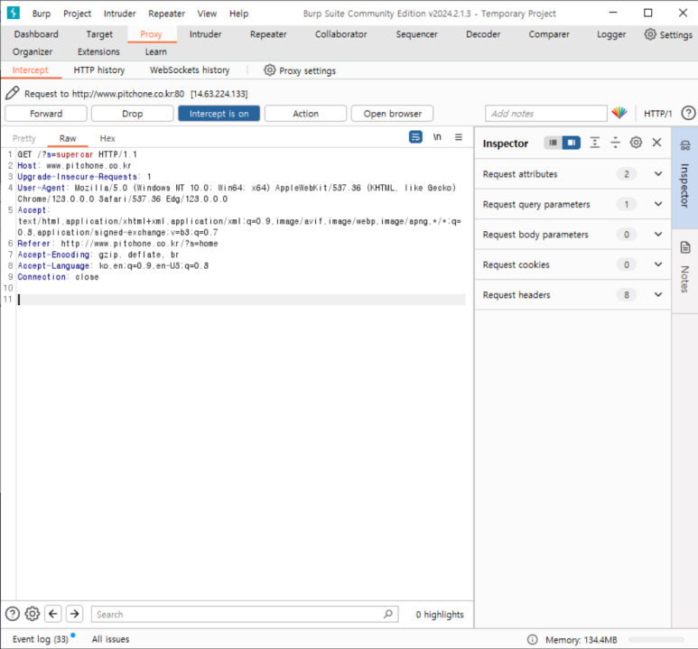Click the help icon next to HTTP/1
The height and width of the screenshot is (649, 698).
[688, 113]
